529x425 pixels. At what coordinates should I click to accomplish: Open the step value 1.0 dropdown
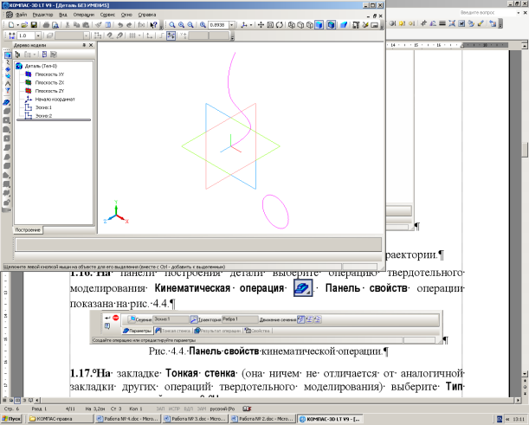coord(38,35)
